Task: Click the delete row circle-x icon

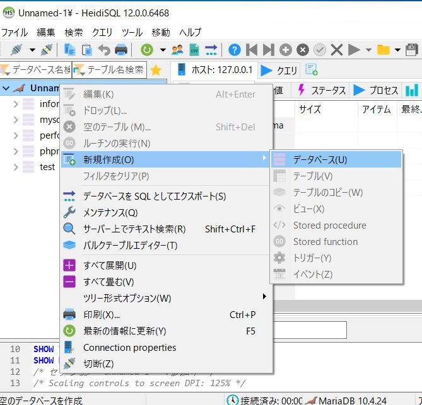Action: point(303,50)
